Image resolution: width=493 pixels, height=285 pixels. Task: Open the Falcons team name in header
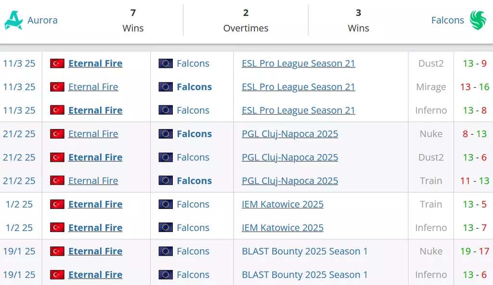click(447, 20)
